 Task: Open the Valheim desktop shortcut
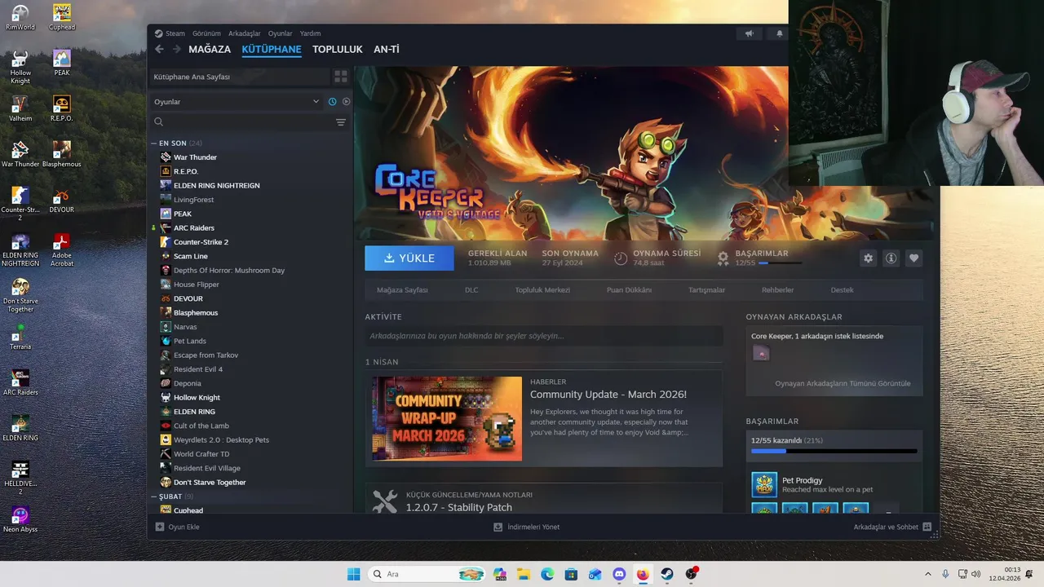pos(20,109)
